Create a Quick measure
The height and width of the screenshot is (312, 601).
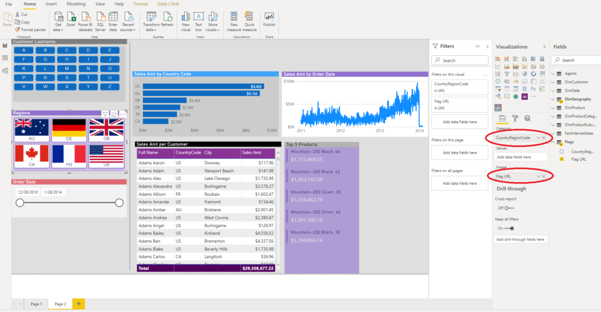tap(249, 22)
